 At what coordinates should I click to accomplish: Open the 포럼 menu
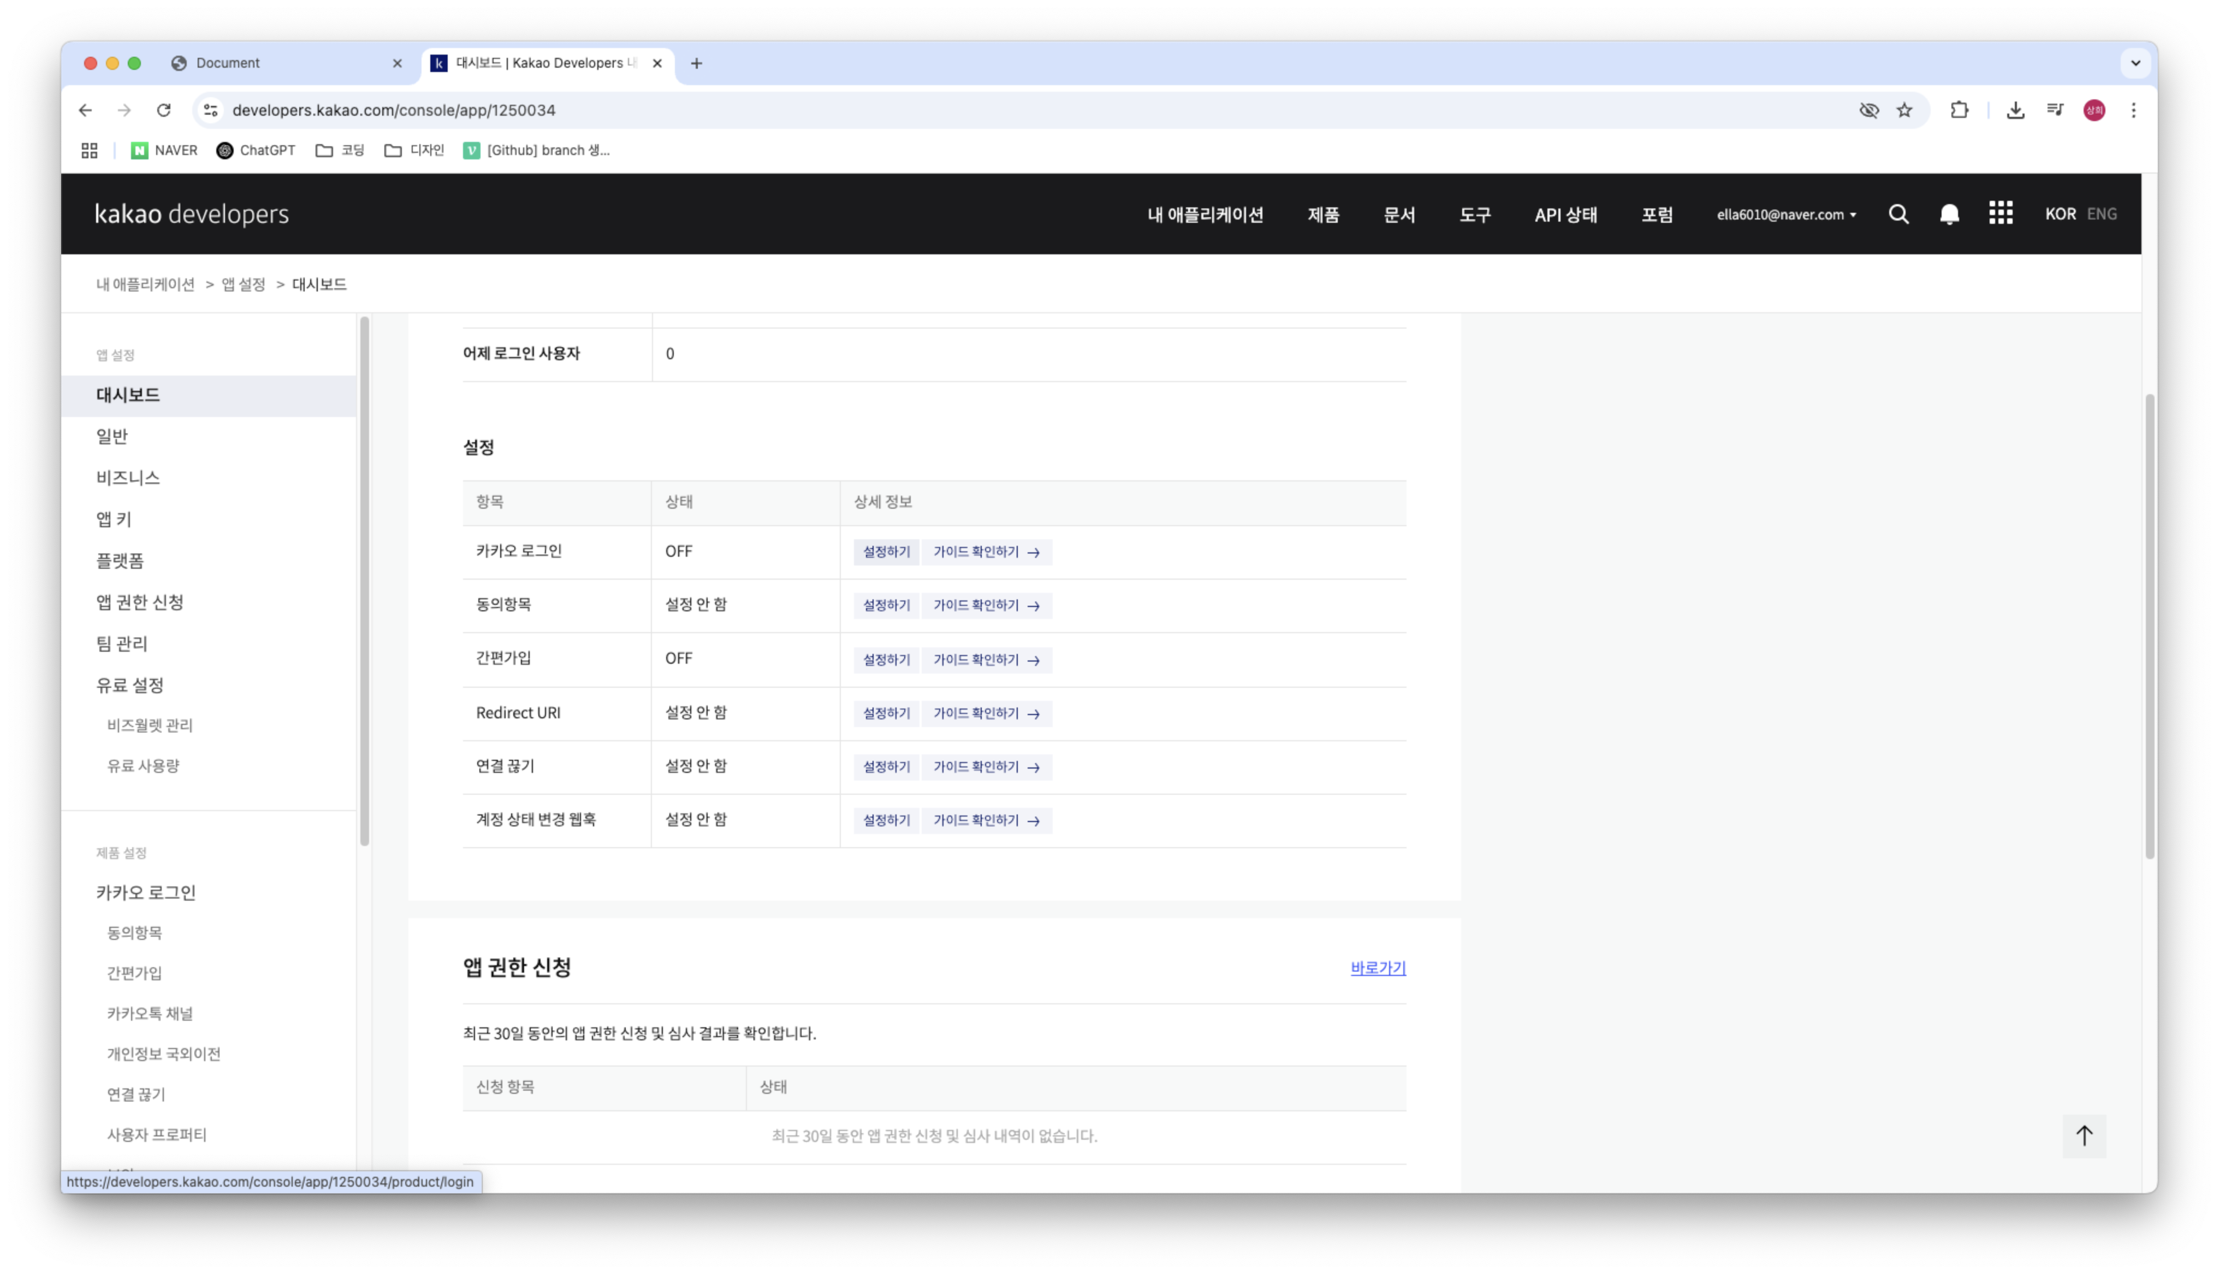tap(1657, 215)
